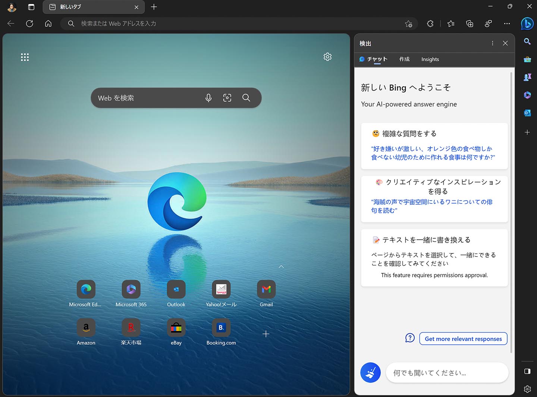Click Get more relevant responses button
The width and height of the screenshot is (537, 397).
(x=463, y=338)
